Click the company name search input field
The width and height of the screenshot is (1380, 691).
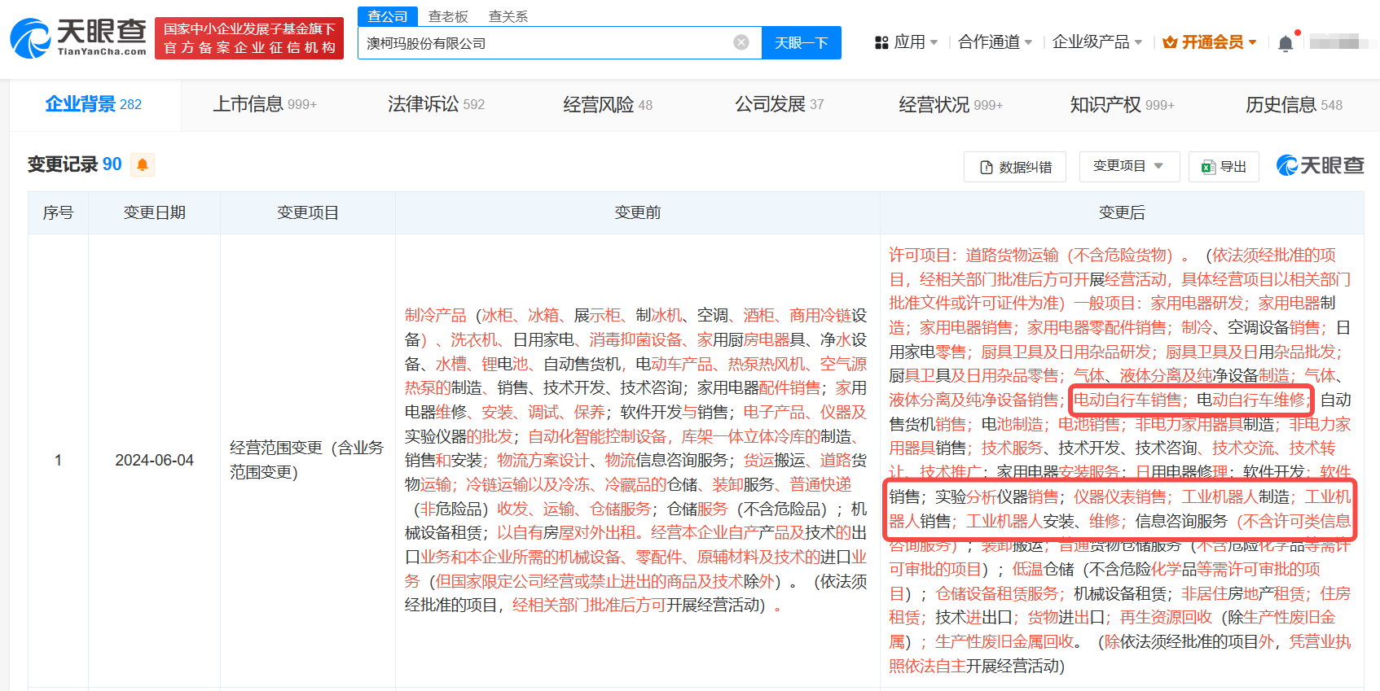pos(546,43)
